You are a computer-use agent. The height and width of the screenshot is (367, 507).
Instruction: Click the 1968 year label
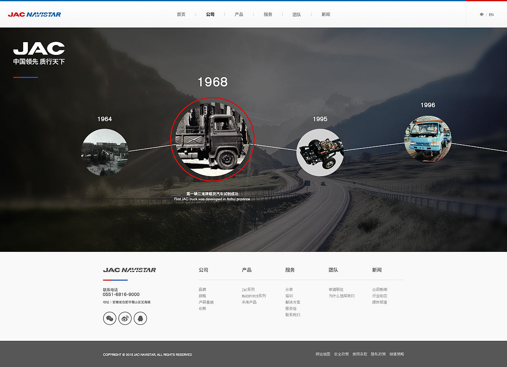point(213,82)
